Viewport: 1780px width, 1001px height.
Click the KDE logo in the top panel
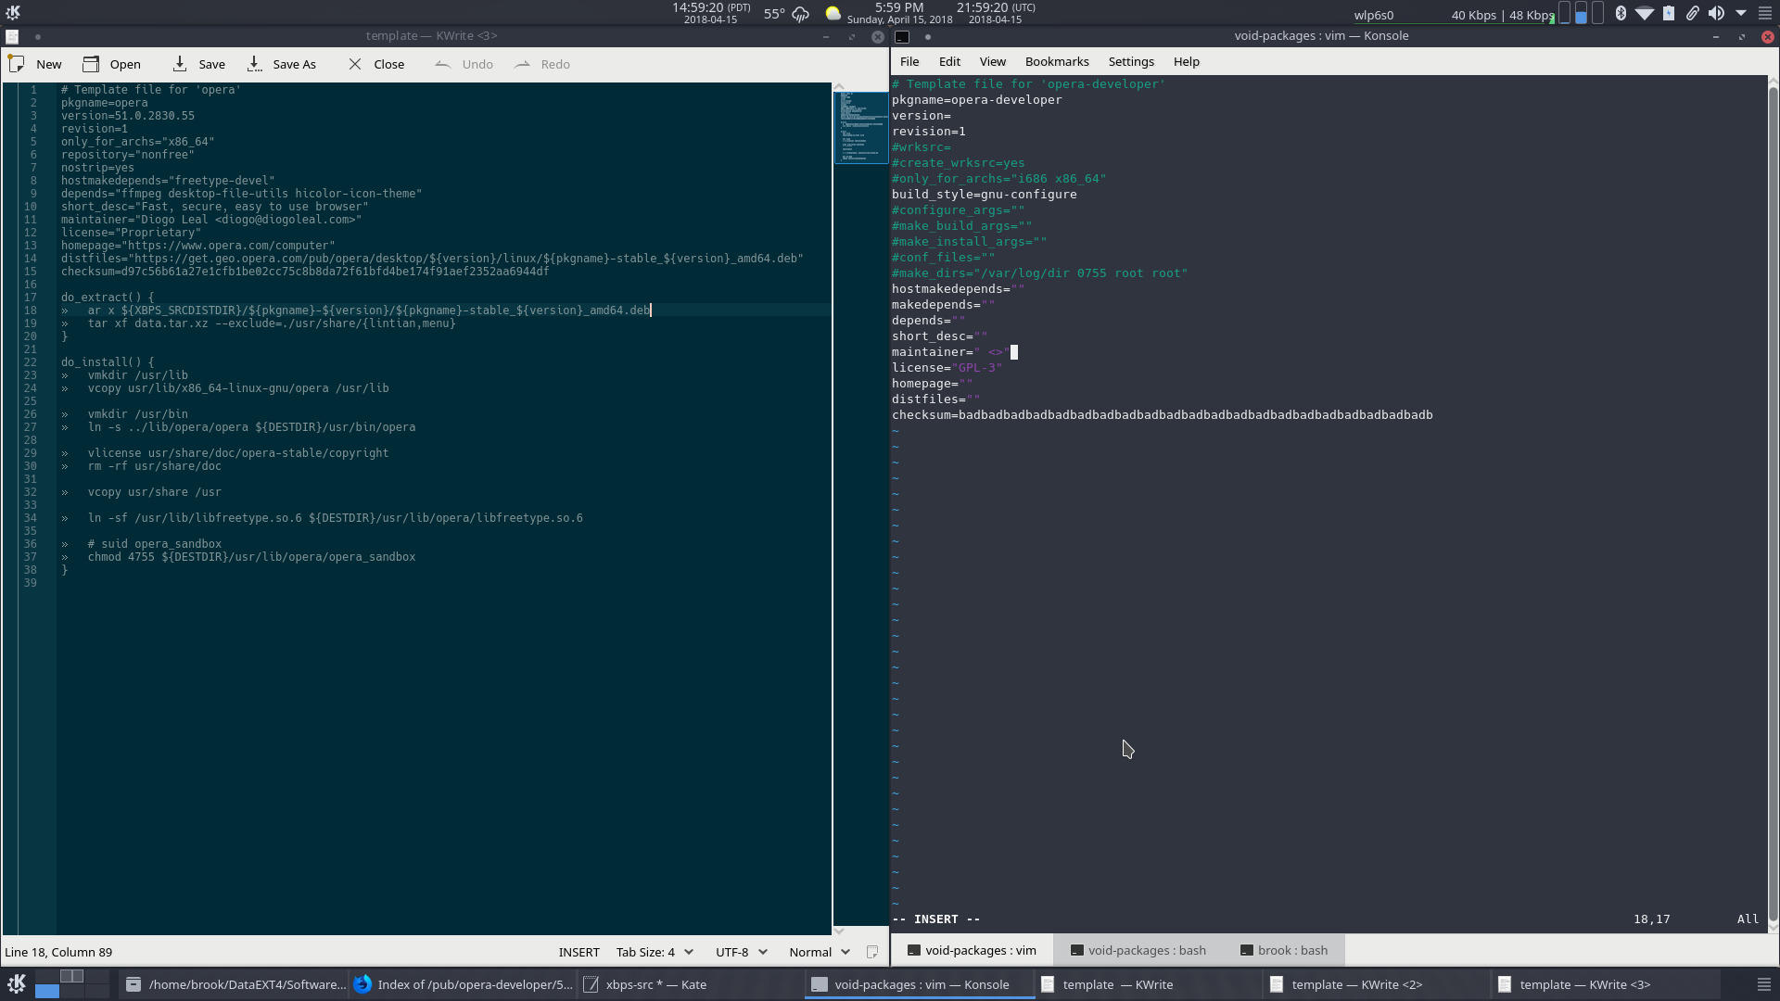click(x=13, y=13)
